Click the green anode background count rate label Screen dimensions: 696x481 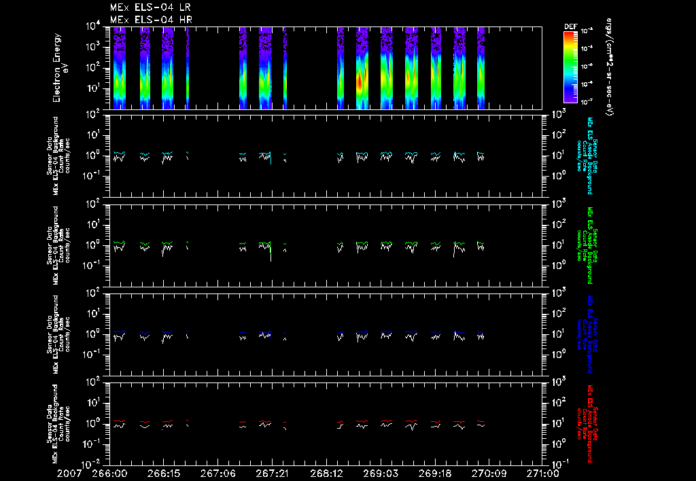tap(587, 245)
